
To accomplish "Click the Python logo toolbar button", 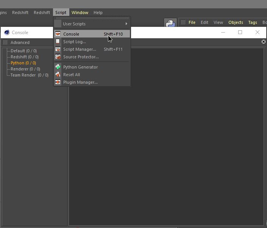I will pos(170,23).
